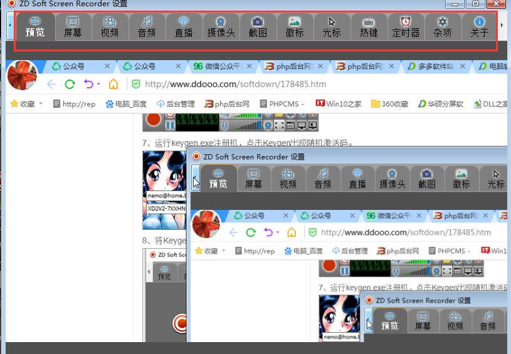Click the orange home icon in the first preview
Screen dimensions: 511x354
113,84
